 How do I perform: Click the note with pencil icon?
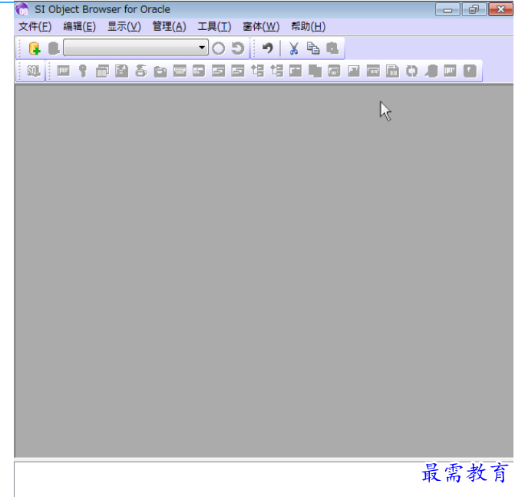[x=121, y=71]
